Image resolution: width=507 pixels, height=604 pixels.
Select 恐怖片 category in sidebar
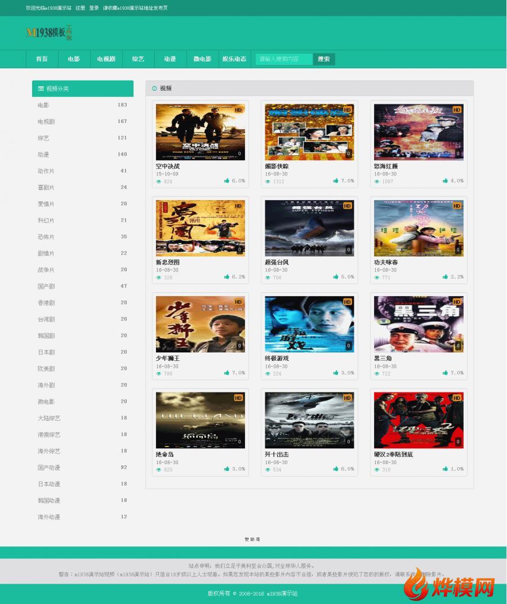82,236
